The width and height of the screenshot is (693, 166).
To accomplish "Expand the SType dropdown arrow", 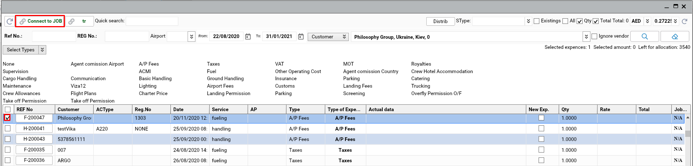I will 528,21.
